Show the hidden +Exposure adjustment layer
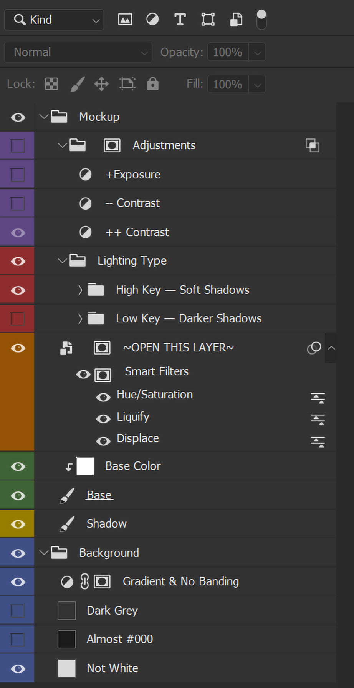 tap(17, 175)
